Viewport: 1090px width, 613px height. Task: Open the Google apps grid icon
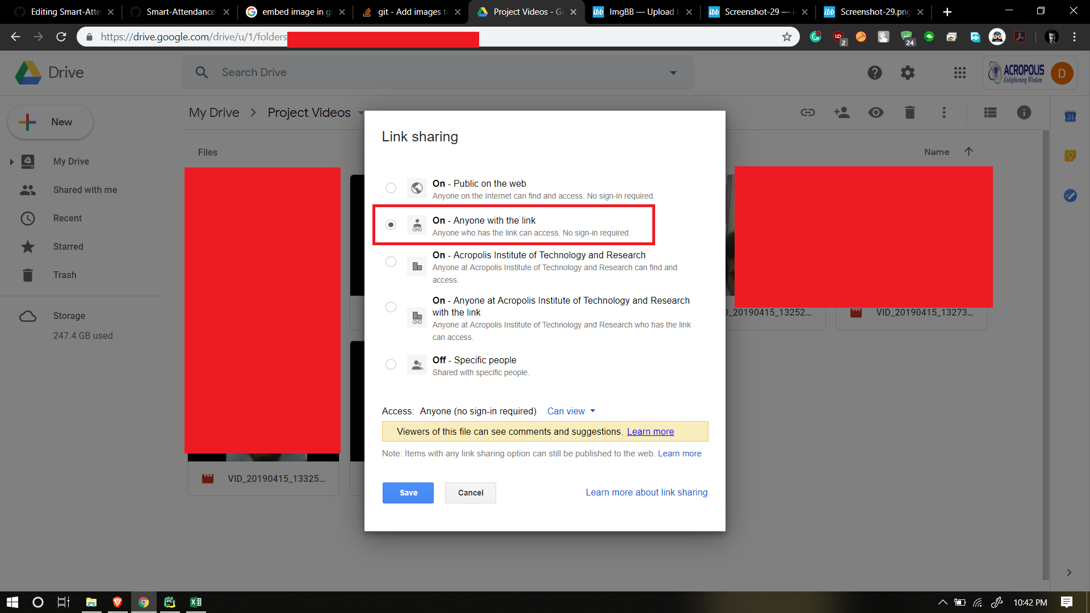[x=959, y=73]
